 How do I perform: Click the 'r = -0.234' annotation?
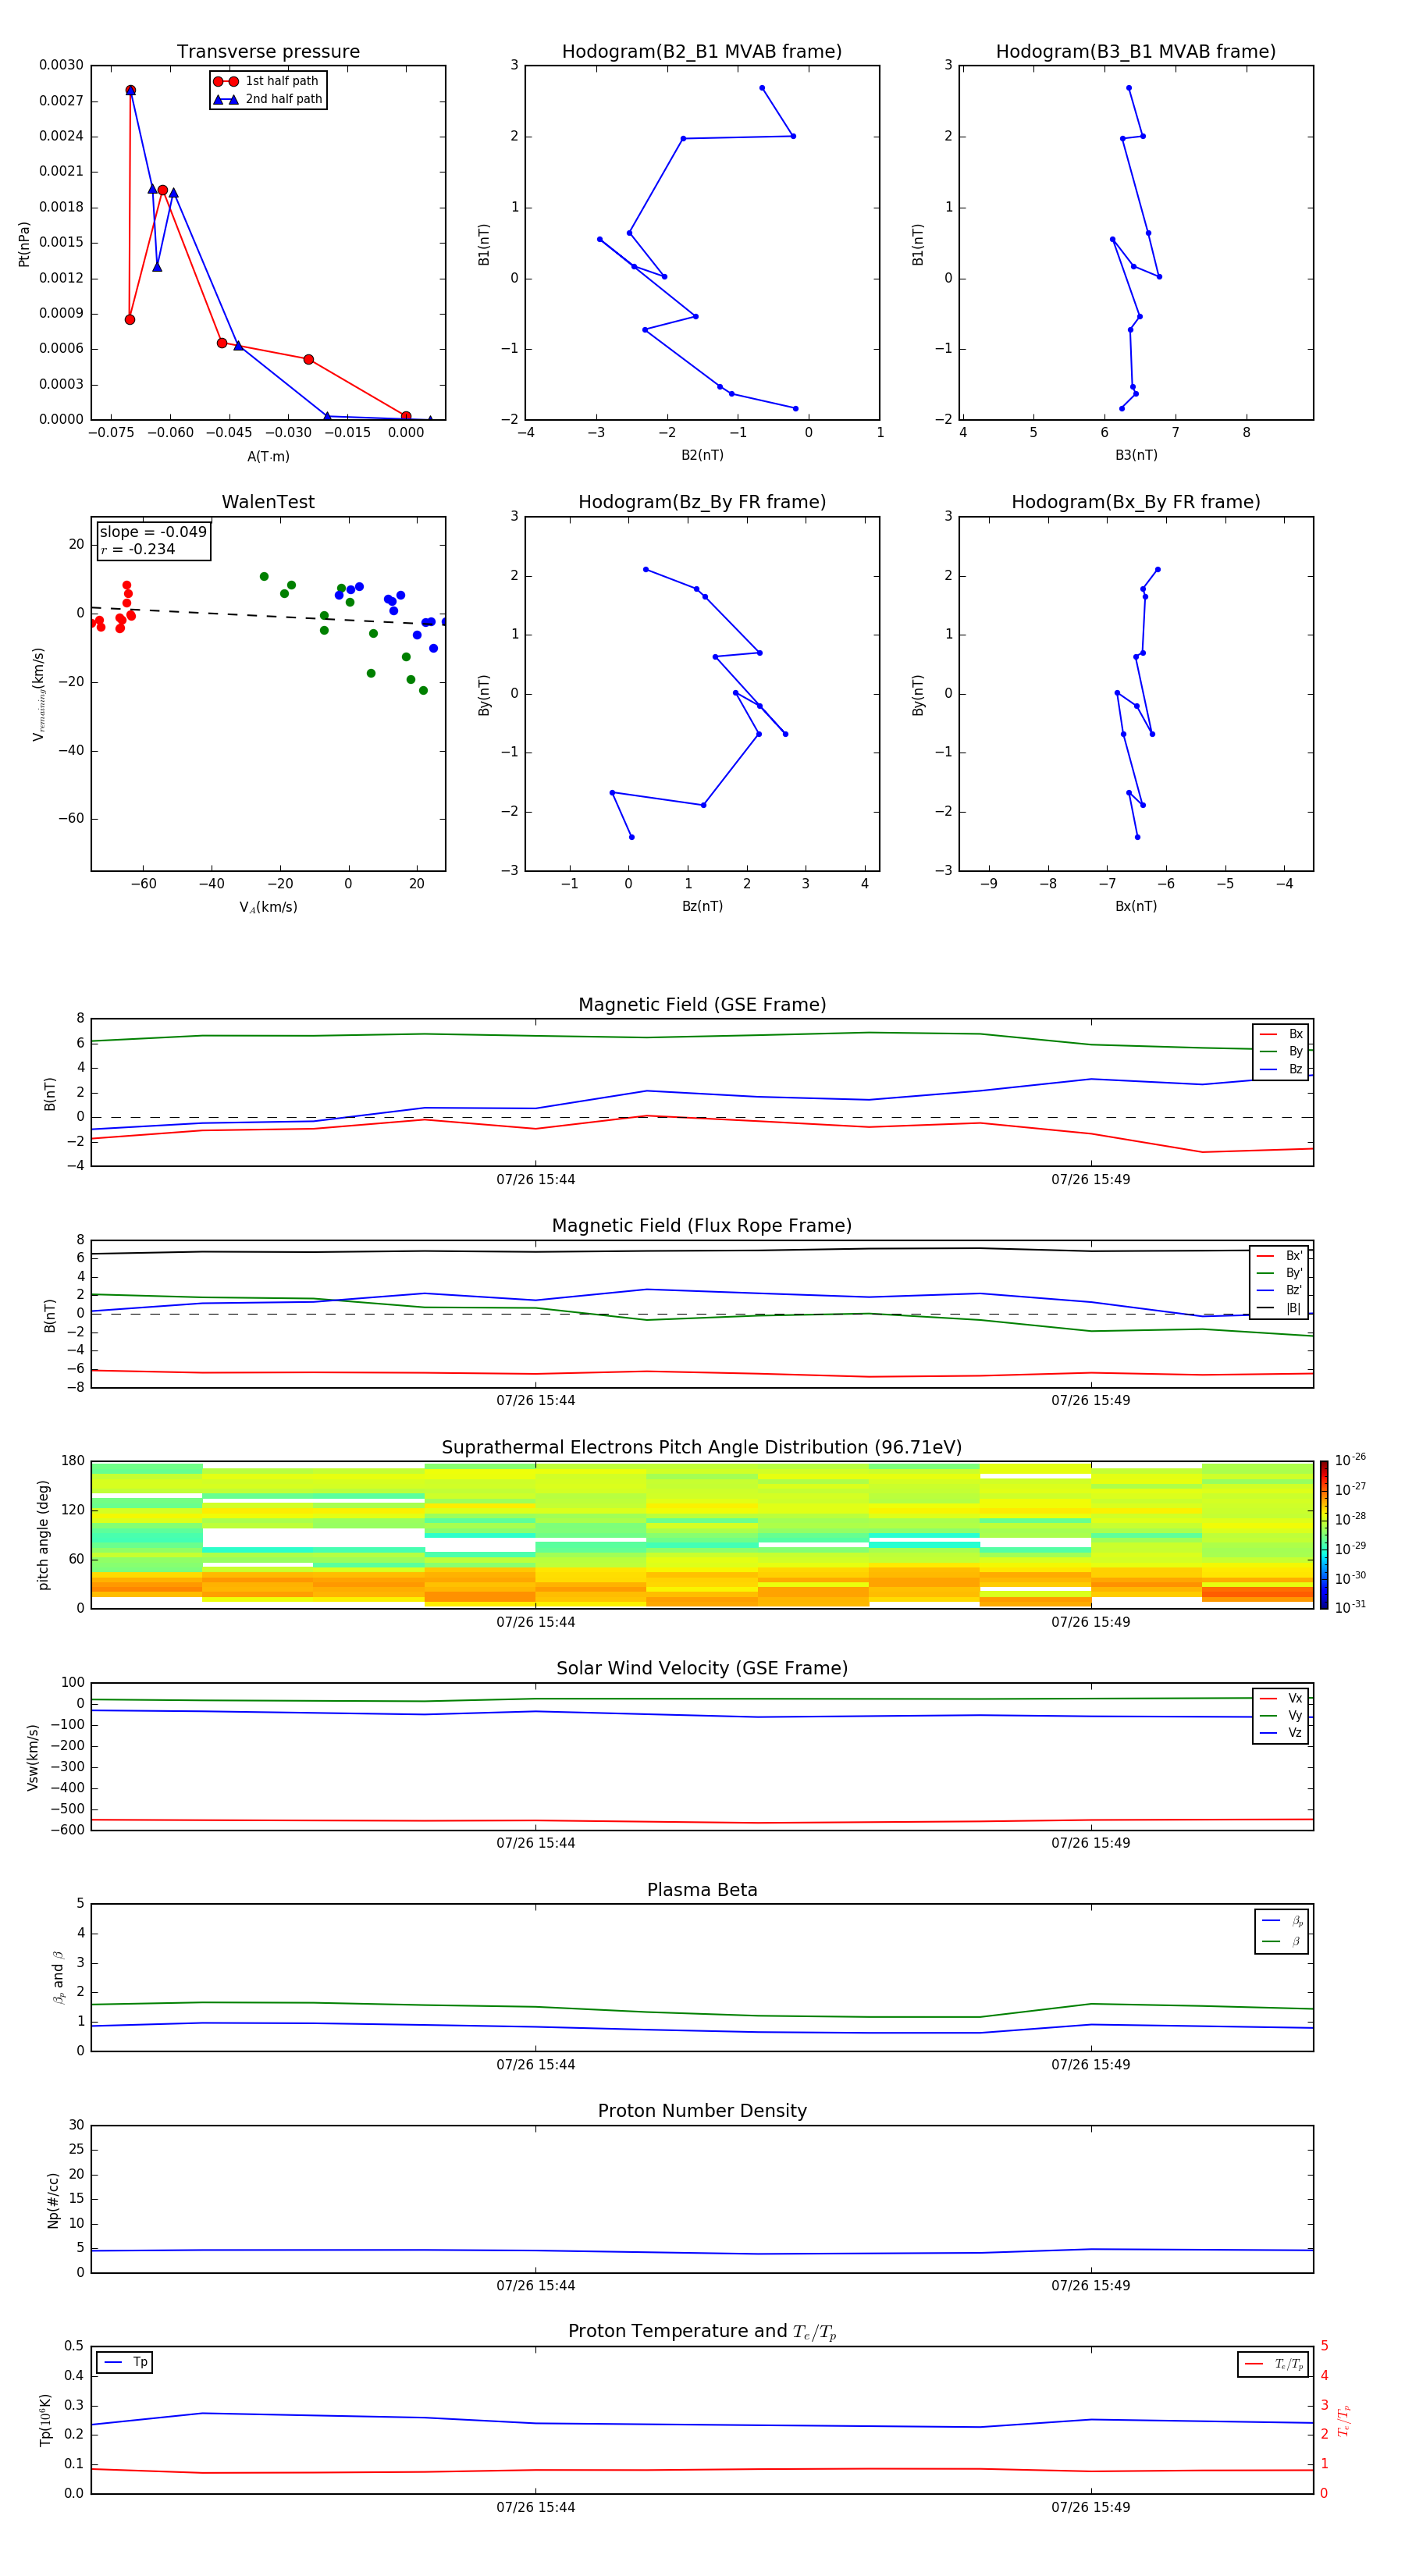(138, 549)
